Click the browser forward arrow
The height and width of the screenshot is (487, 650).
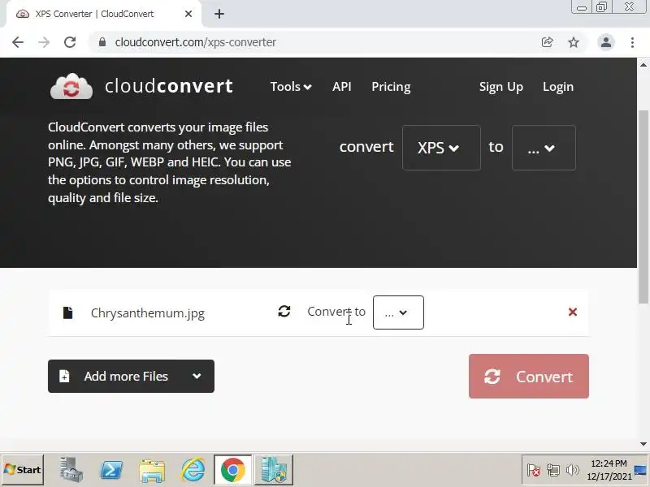pyautogui.click(x=44, y=42)
